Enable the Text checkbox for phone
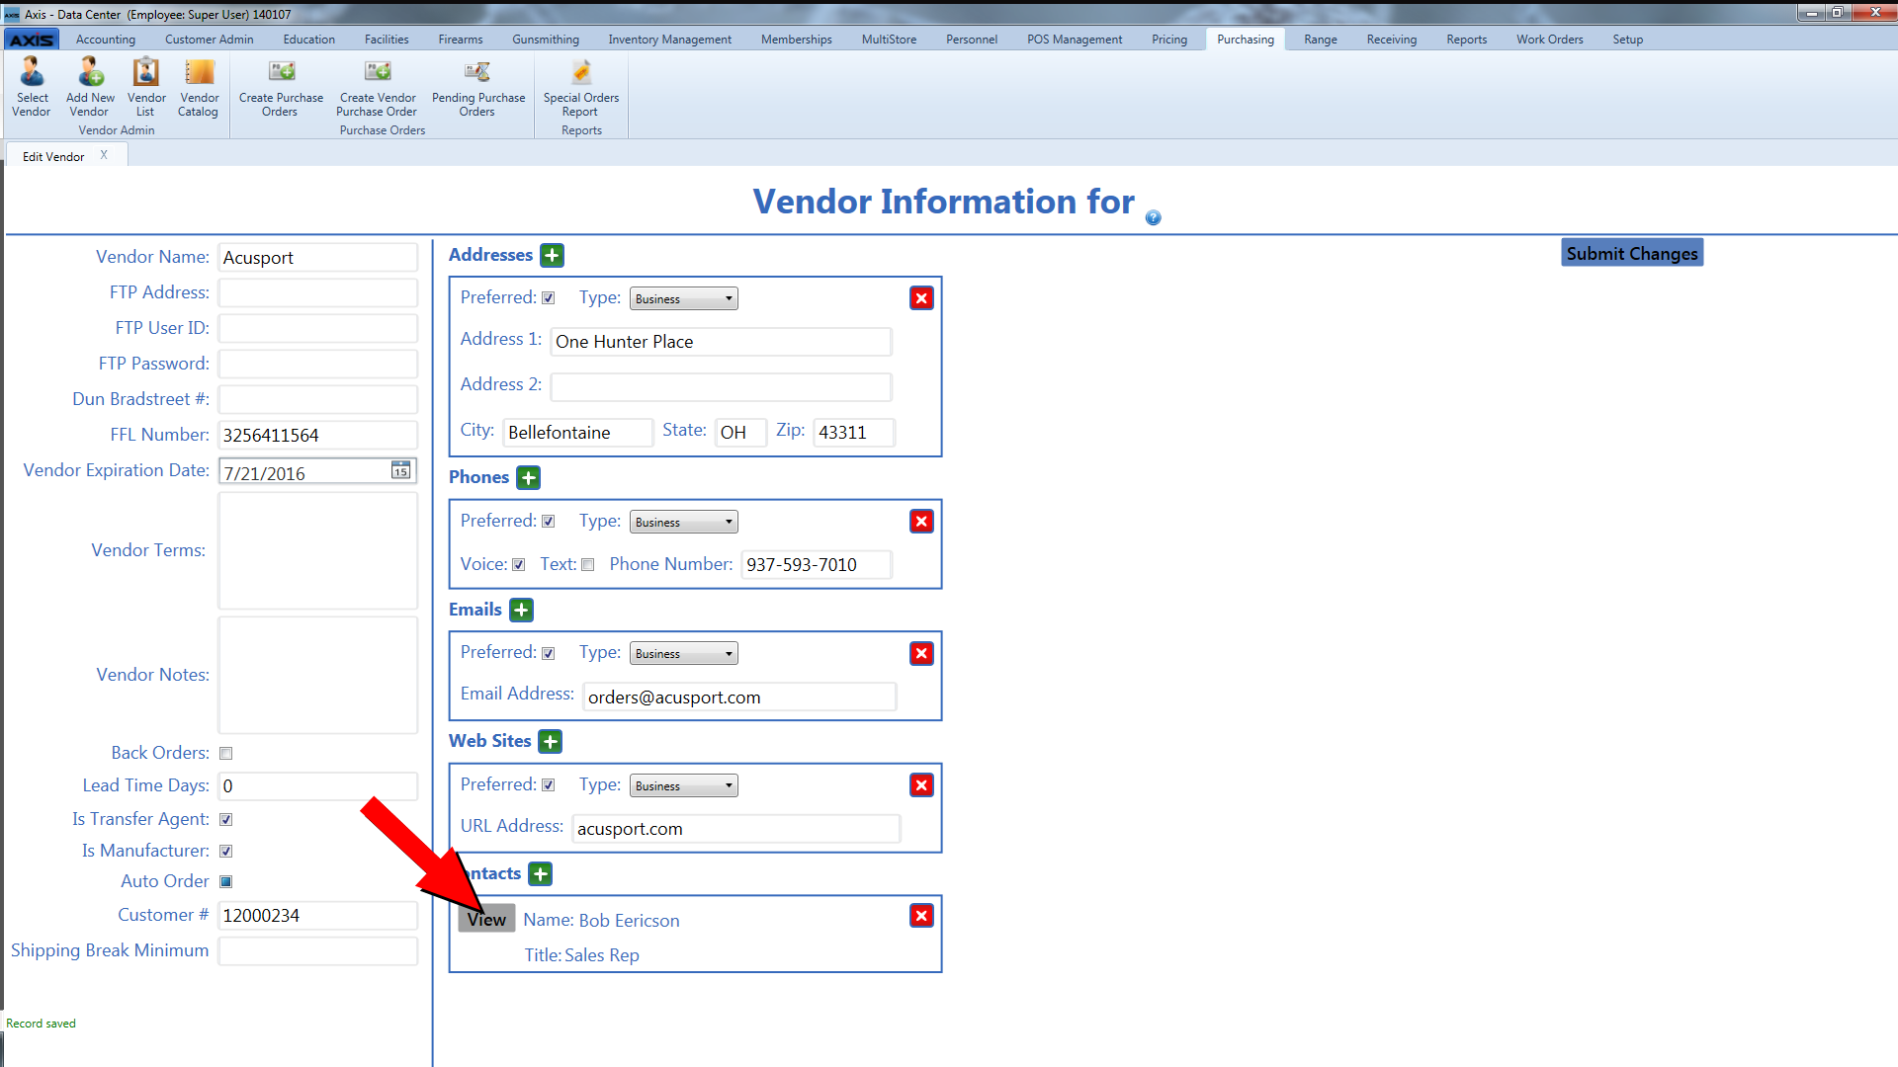Image resolution: width=1898 pixels, height=1067 pixels. 587,565
